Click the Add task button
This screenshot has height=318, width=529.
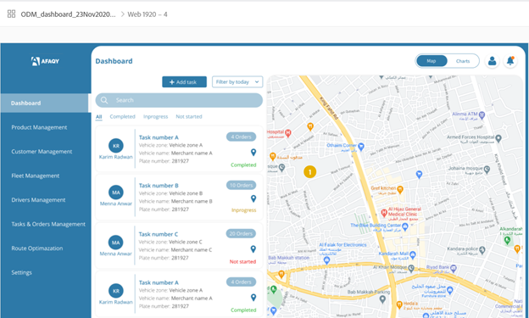pyautogui.click(x=184, y=81)
